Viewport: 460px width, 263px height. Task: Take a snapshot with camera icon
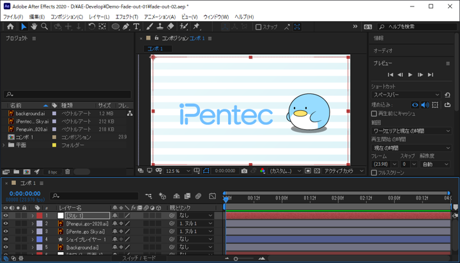coord(244,171)
